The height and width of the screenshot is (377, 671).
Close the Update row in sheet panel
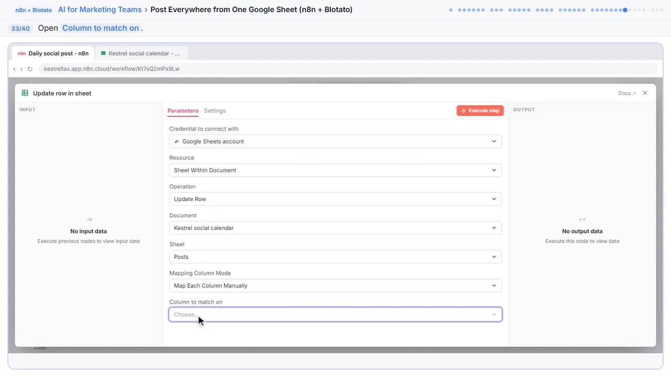[x=645, y=93]
